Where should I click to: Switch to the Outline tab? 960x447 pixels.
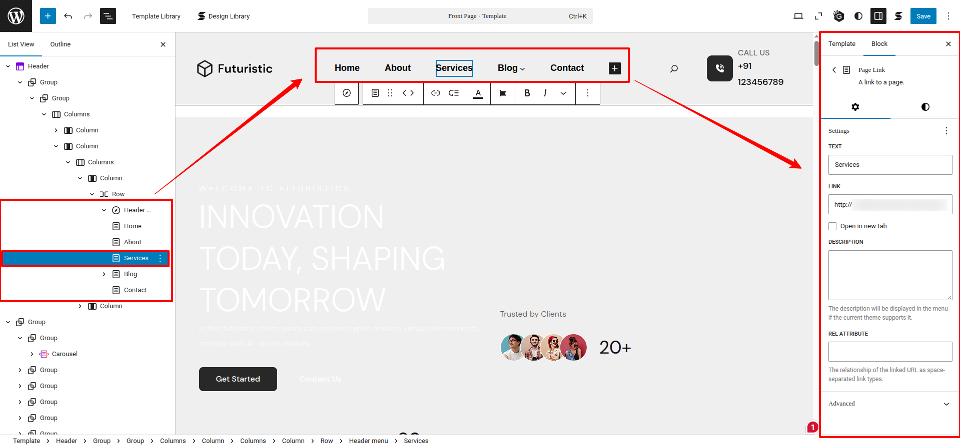(60, 44)
